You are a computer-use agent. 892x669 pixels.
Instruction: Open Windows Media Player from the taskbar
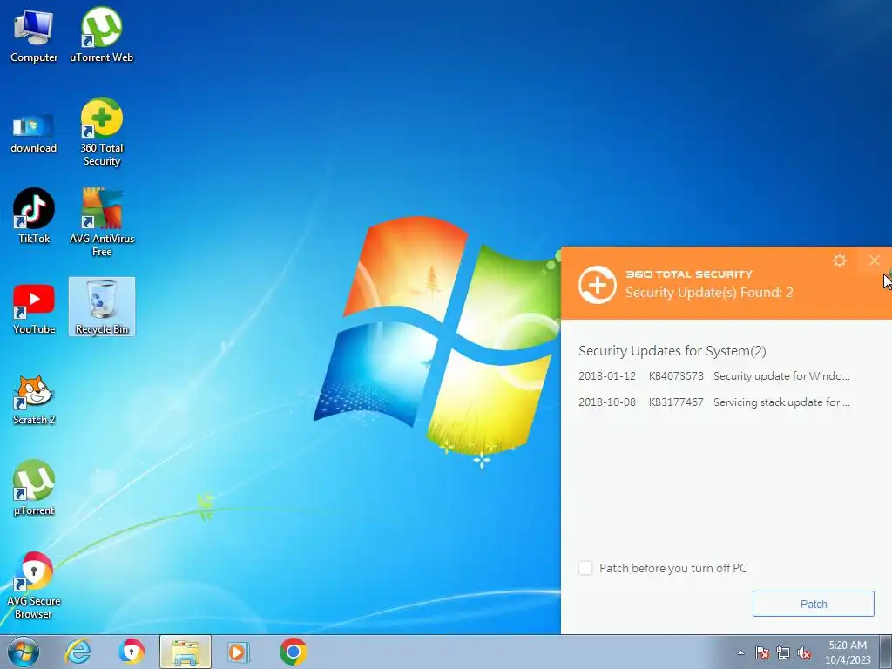click(x=237, y=652)
